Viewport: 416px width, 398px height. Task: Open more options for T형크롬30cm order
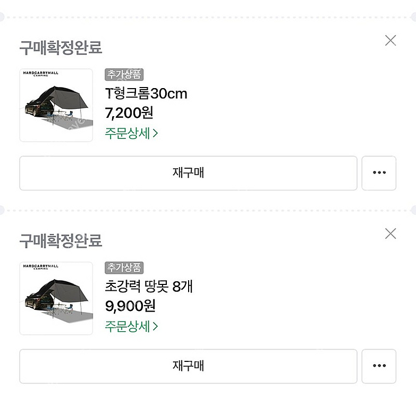(379, 173)
